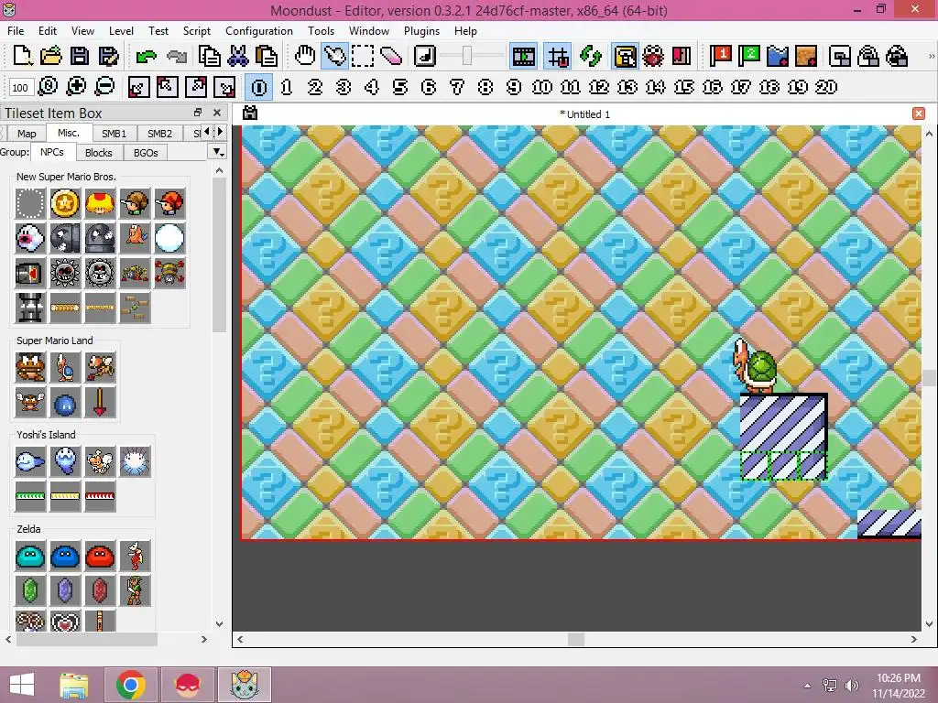
Task: Open the Plugins menu
Action: 421,30
